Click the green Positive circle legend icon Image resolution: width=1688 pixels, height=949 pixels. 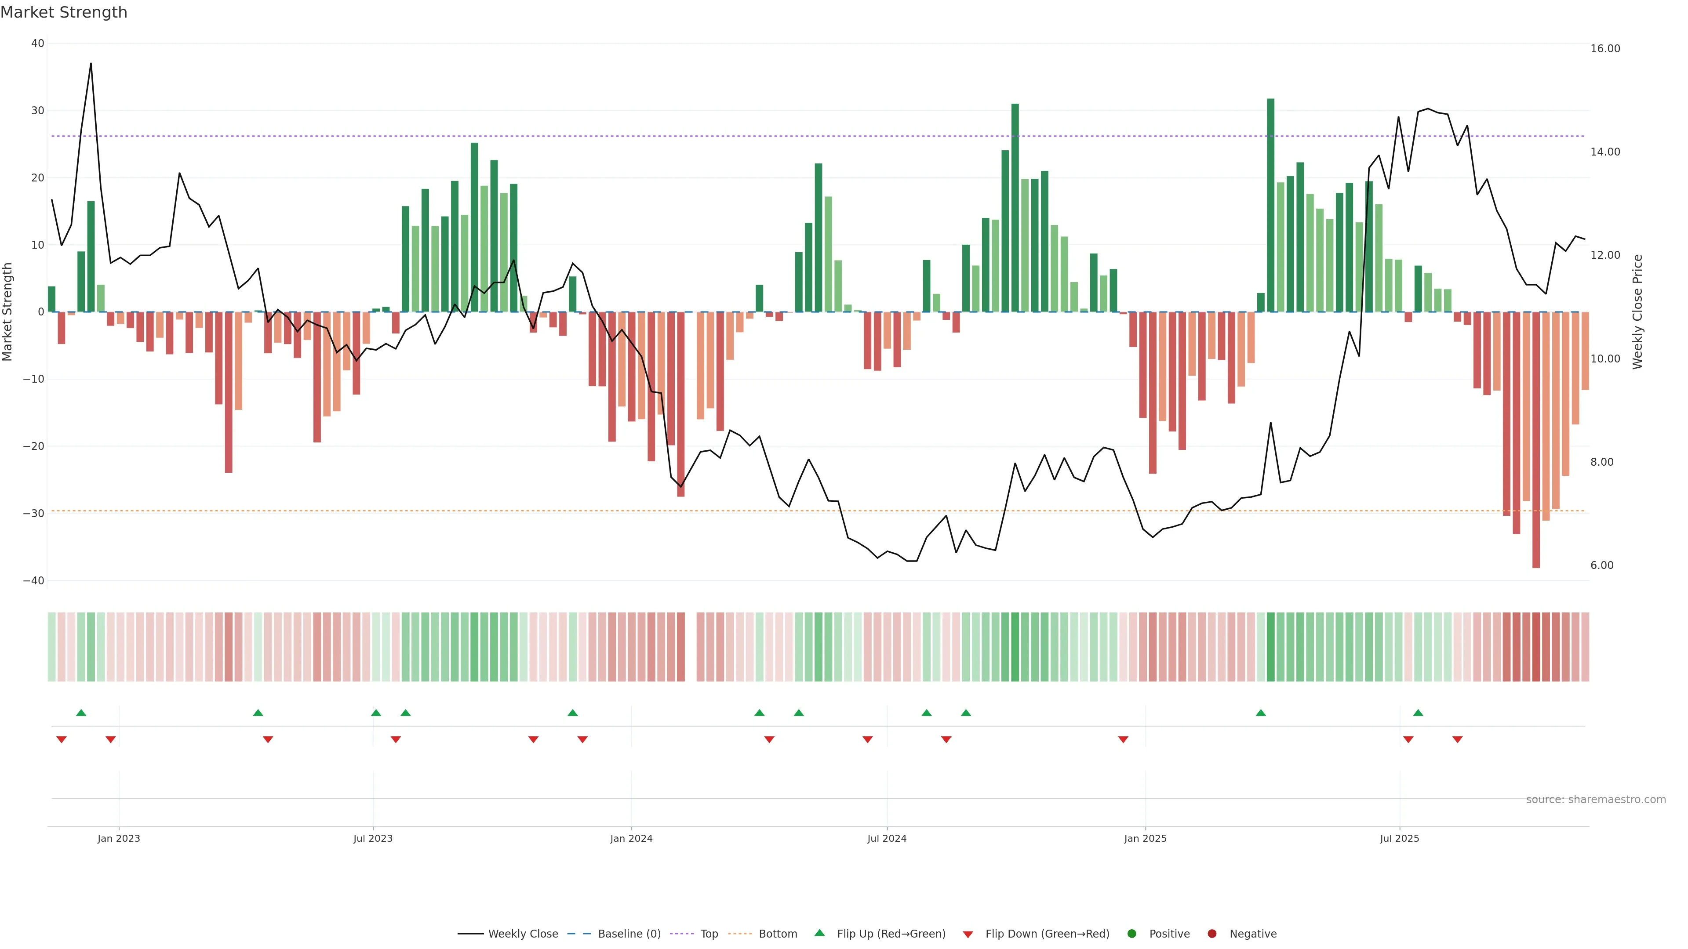click(1131, 933)
